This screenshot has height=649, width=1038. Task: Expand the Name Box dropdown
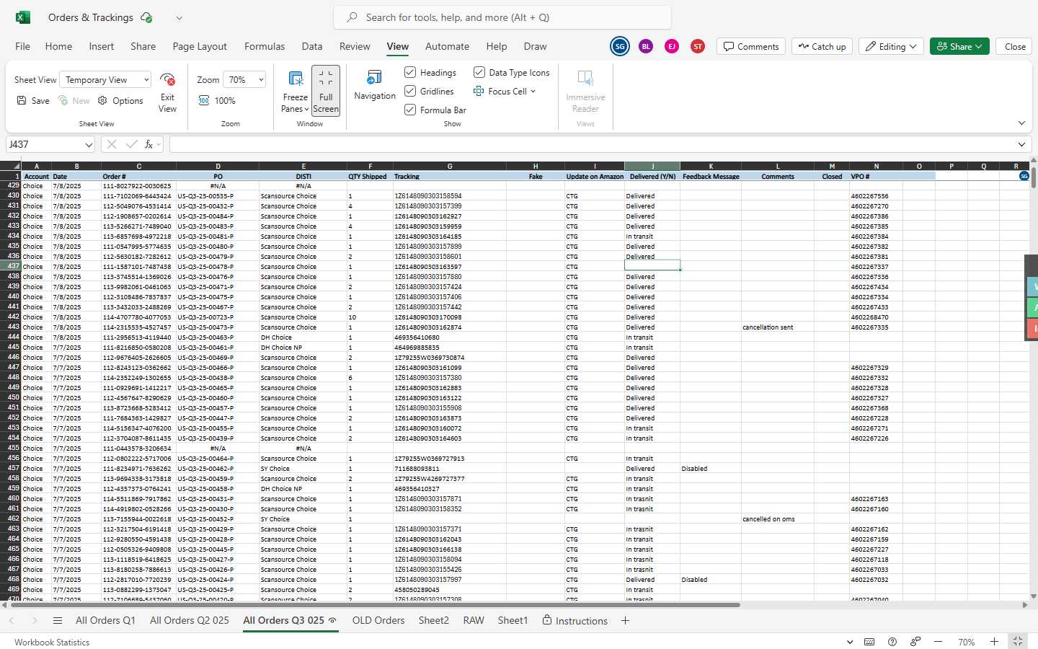pyautogui.click(x=88, y=145)
